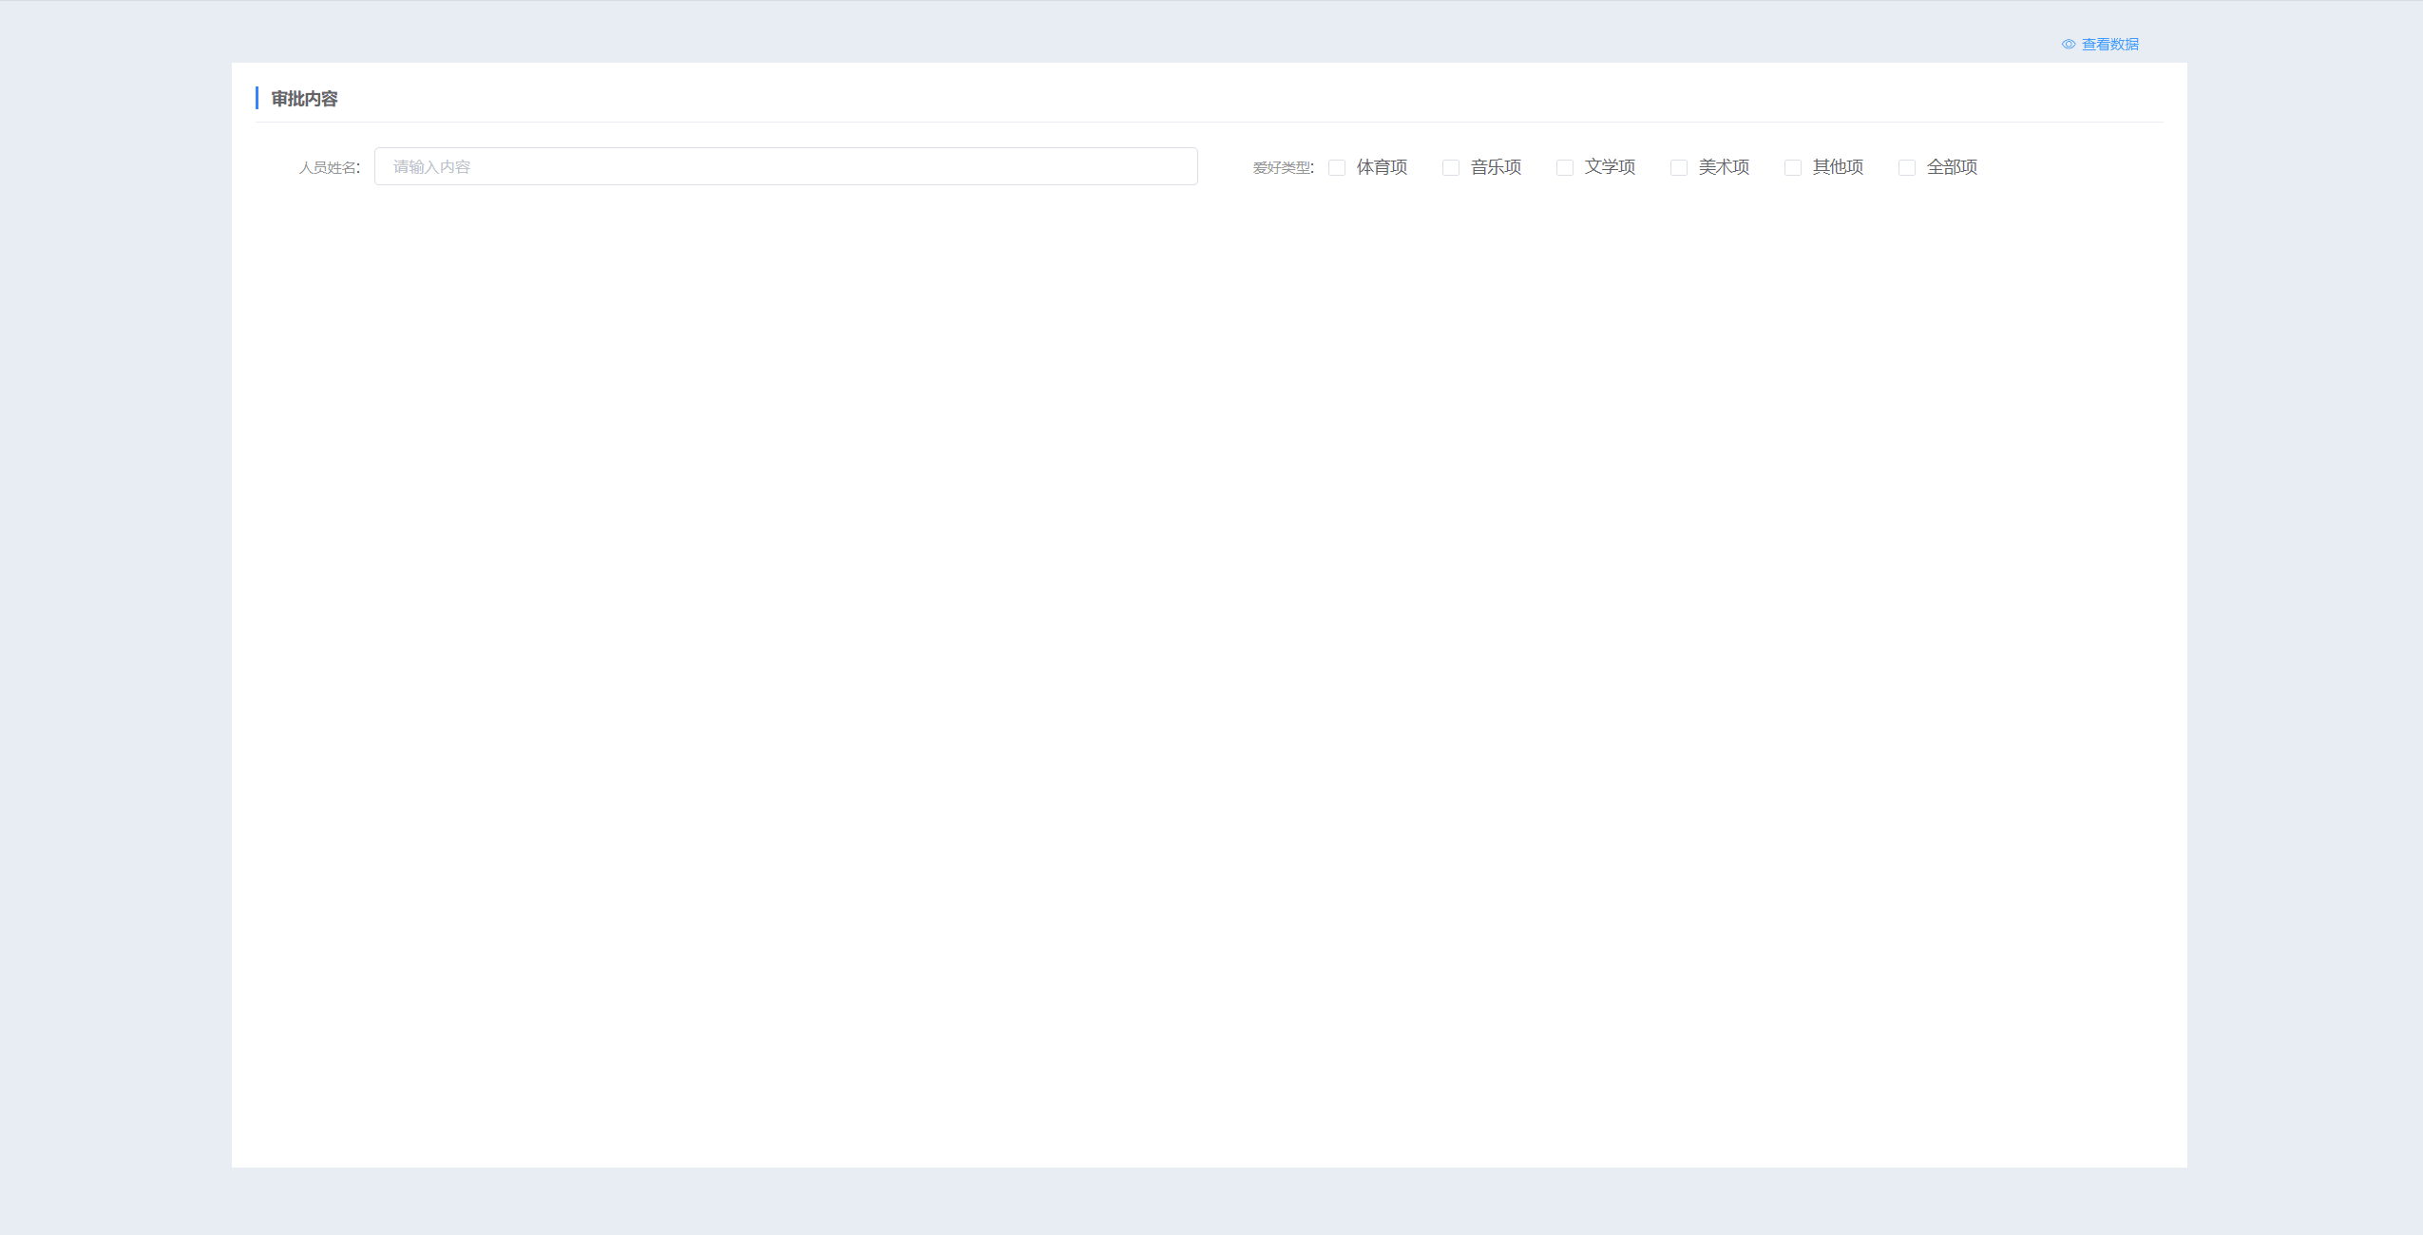Viewport: 2423px width, 1235px height.
Task: Enable the 音乐项 checkbox box
Action: point(1451,168)
